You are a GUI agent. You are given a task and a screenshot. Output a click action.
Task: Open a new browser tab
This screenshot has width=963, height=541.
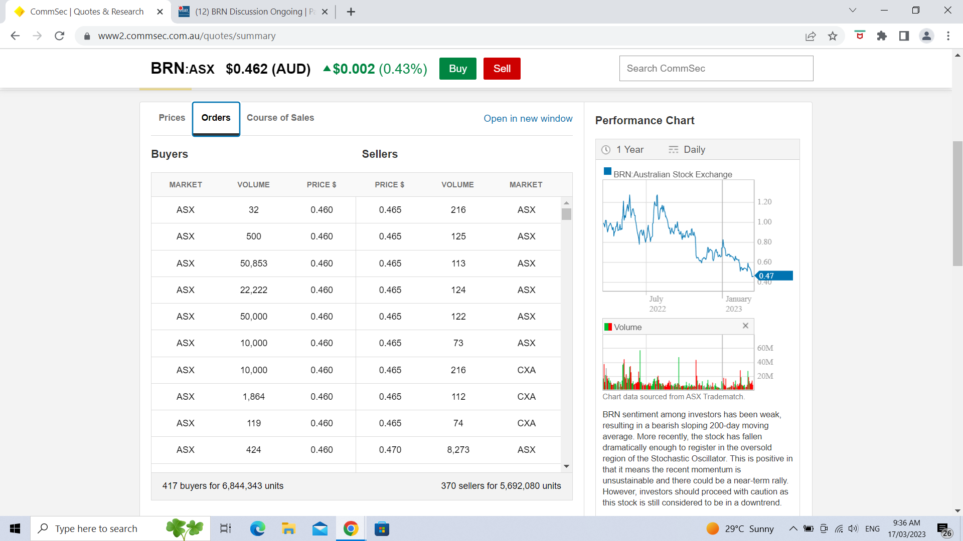click(x=351, y=12)
